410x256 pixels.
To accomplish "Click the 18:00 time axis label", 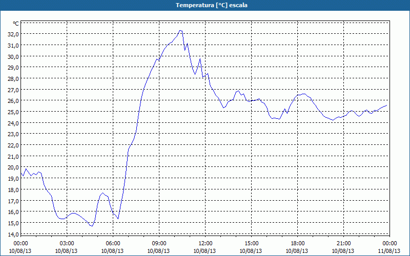I will [x=298, y=244].
